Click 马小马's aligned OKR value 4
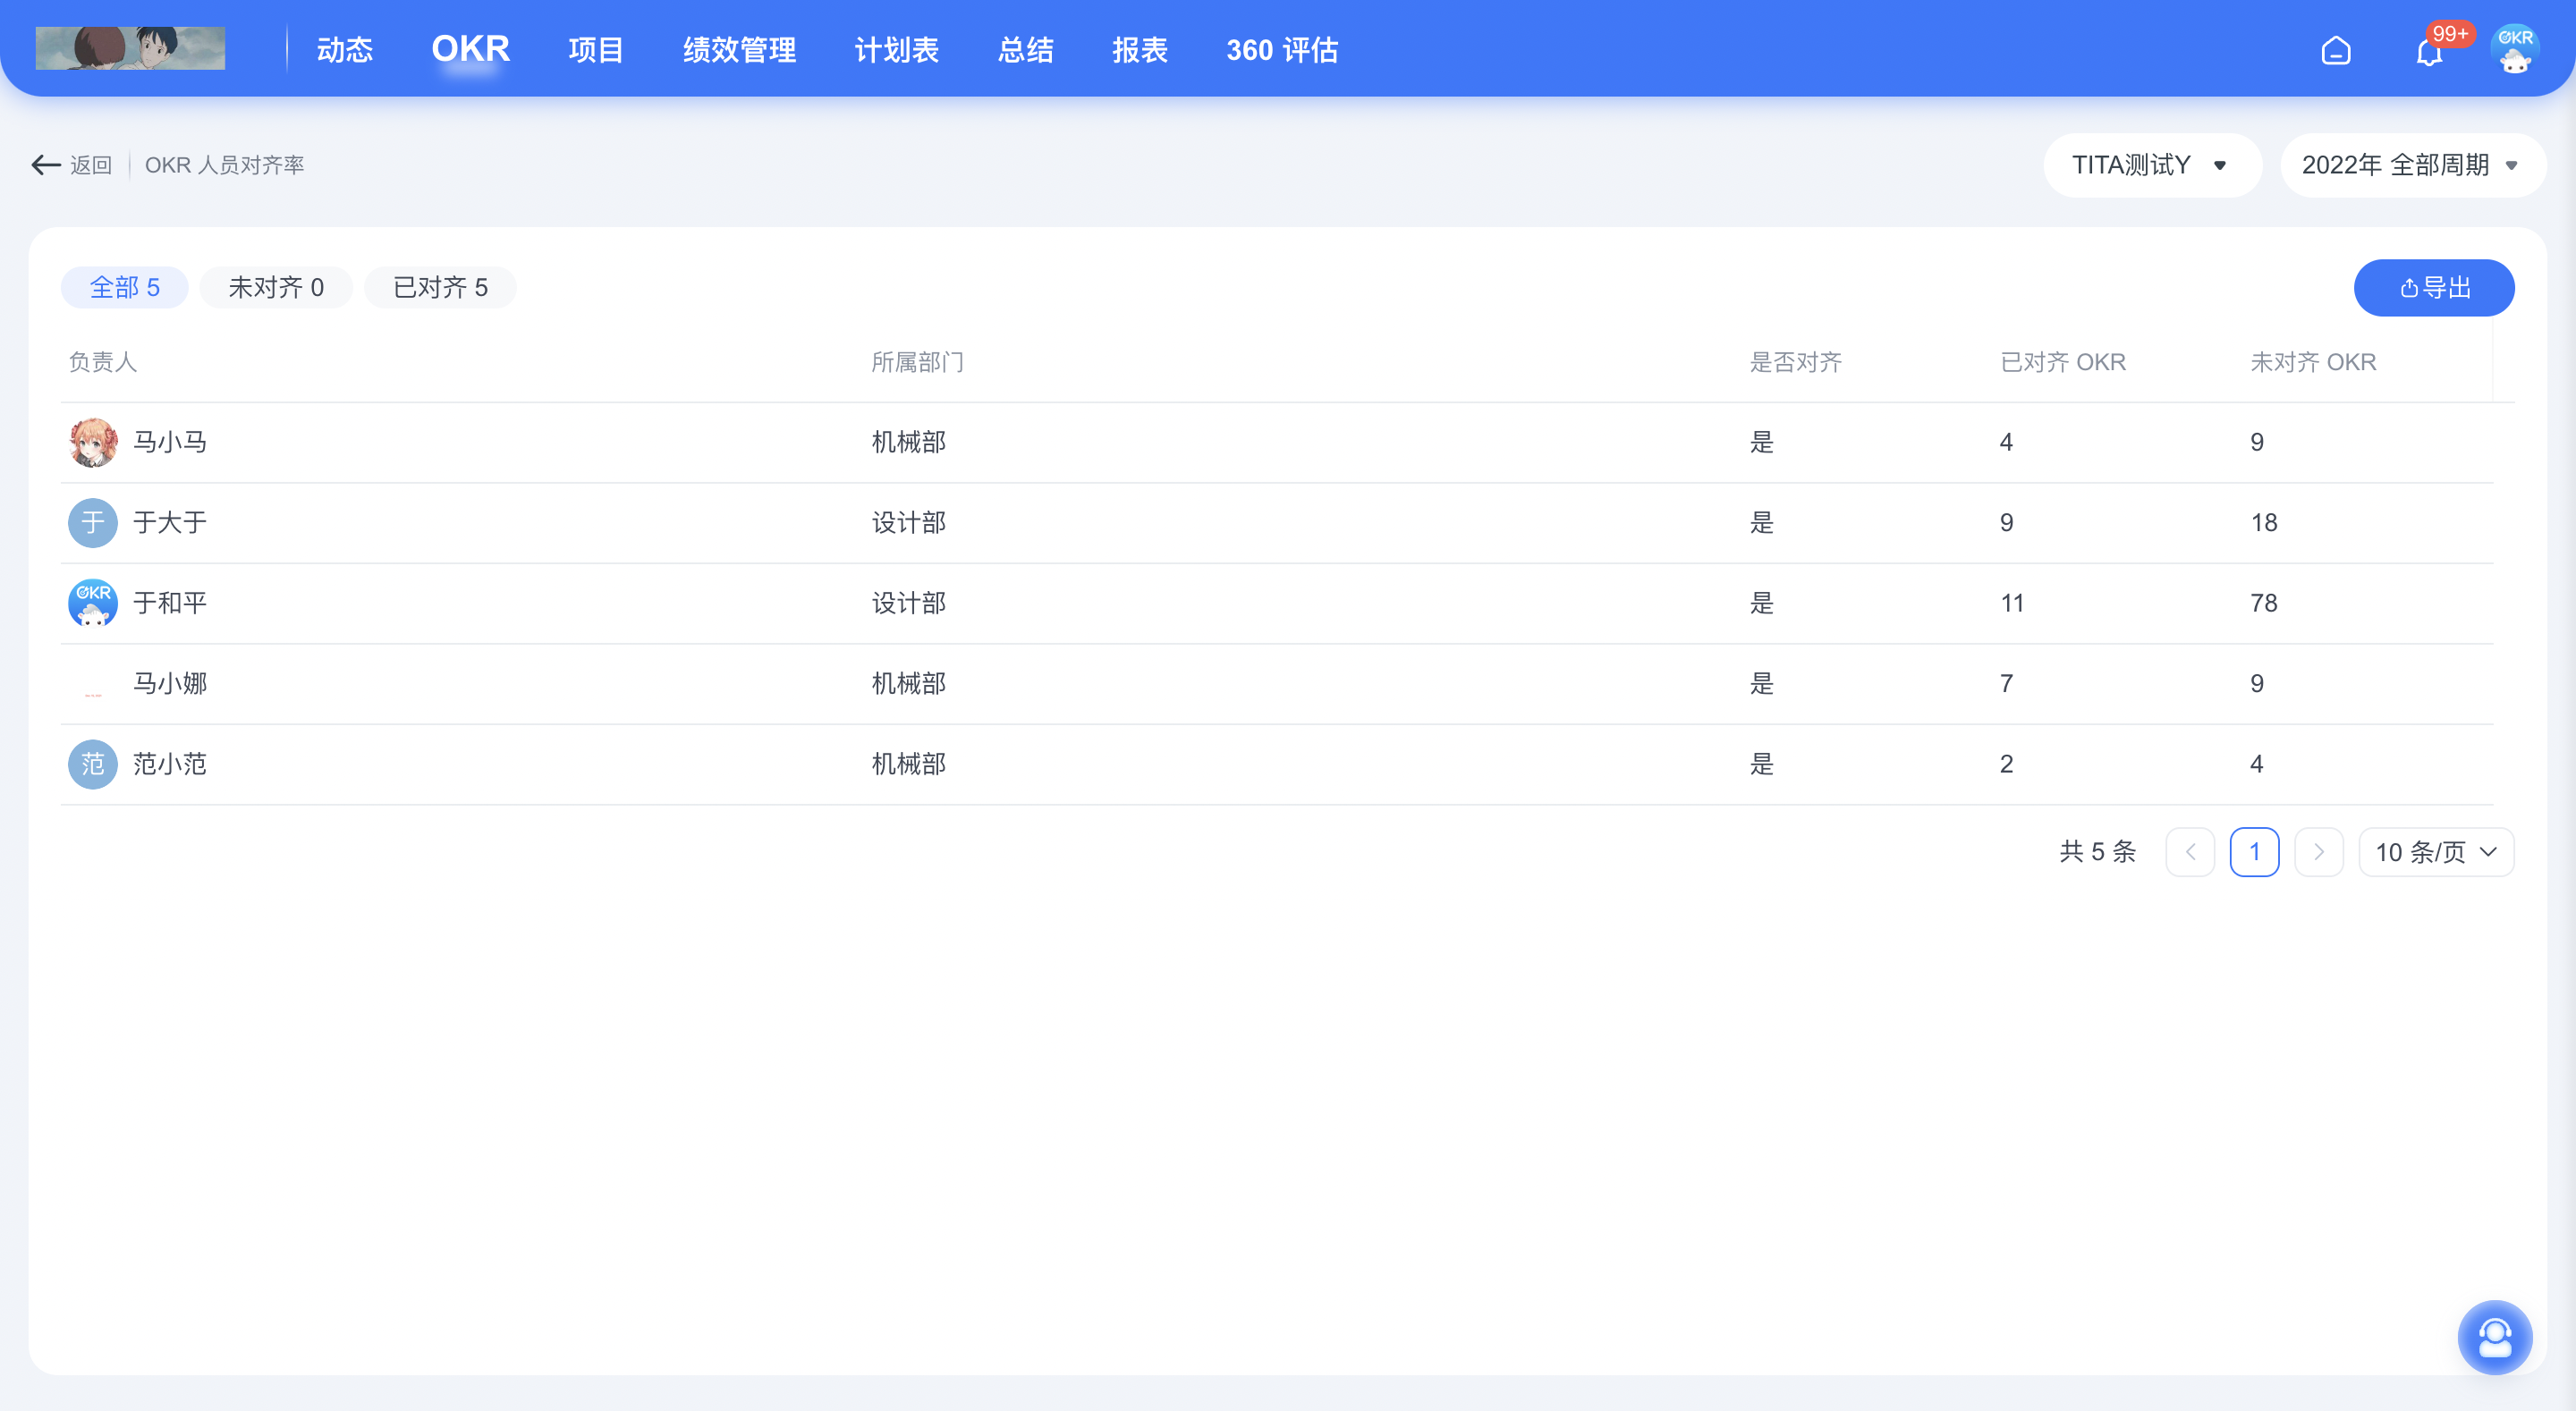The height and width of the screenshot is (1411, 2576). pos(2006,442)
